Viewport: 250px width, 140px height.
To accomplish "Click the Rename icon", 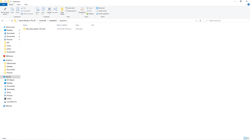I will click(x=55, y=10).
